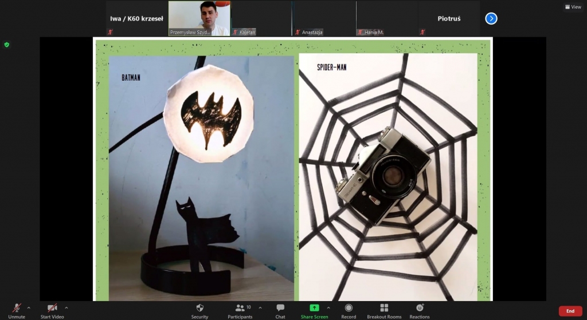Open the Security shield menu
The image size is (587, 320).
click(199, 311)
